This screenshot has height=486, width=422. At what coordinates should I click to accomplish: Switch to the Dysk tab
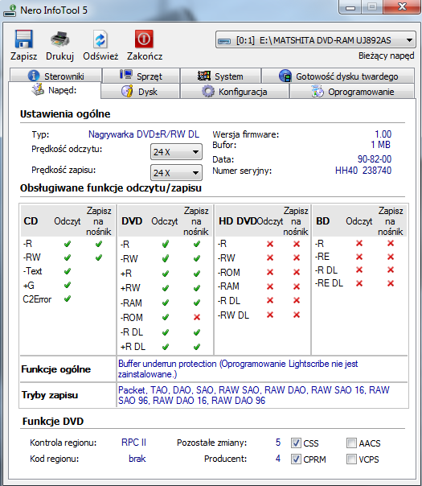[140, 92]
